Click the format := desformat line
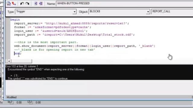The image size is (193, 108). tap(53, 27)
